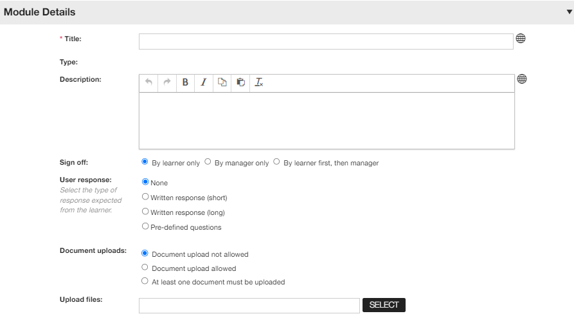The image size is (574, 316).
Task: Click the Title label
Action: (x=73, y=39)
